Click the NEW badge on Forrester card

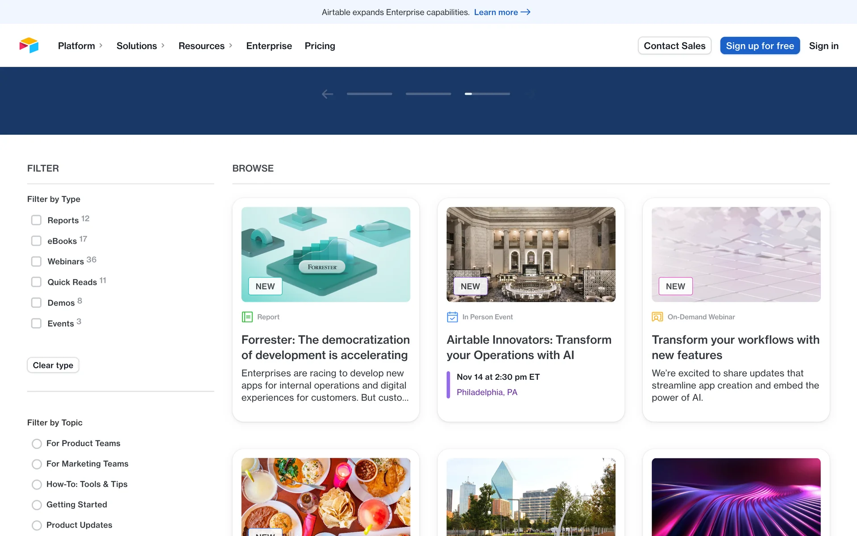265,286
